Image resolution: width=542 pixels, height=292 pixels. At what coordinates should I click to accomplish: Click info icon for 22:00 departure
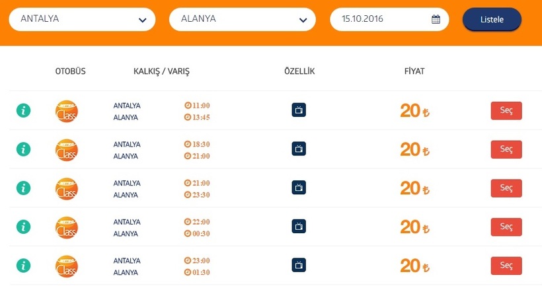(x=24, y=227)
